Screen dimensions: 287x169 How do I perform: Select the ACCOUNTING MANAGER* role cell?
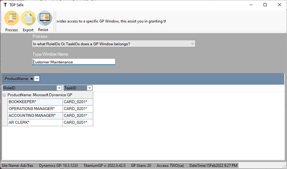(35, 116)
